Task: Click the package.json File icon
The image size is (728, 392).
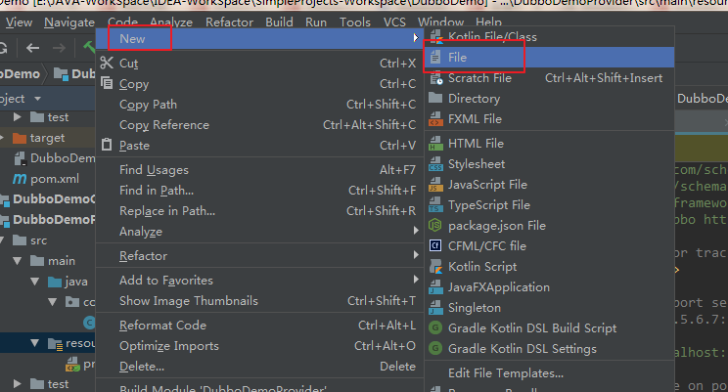Action: pyautogui.click(x=435, y=226)
